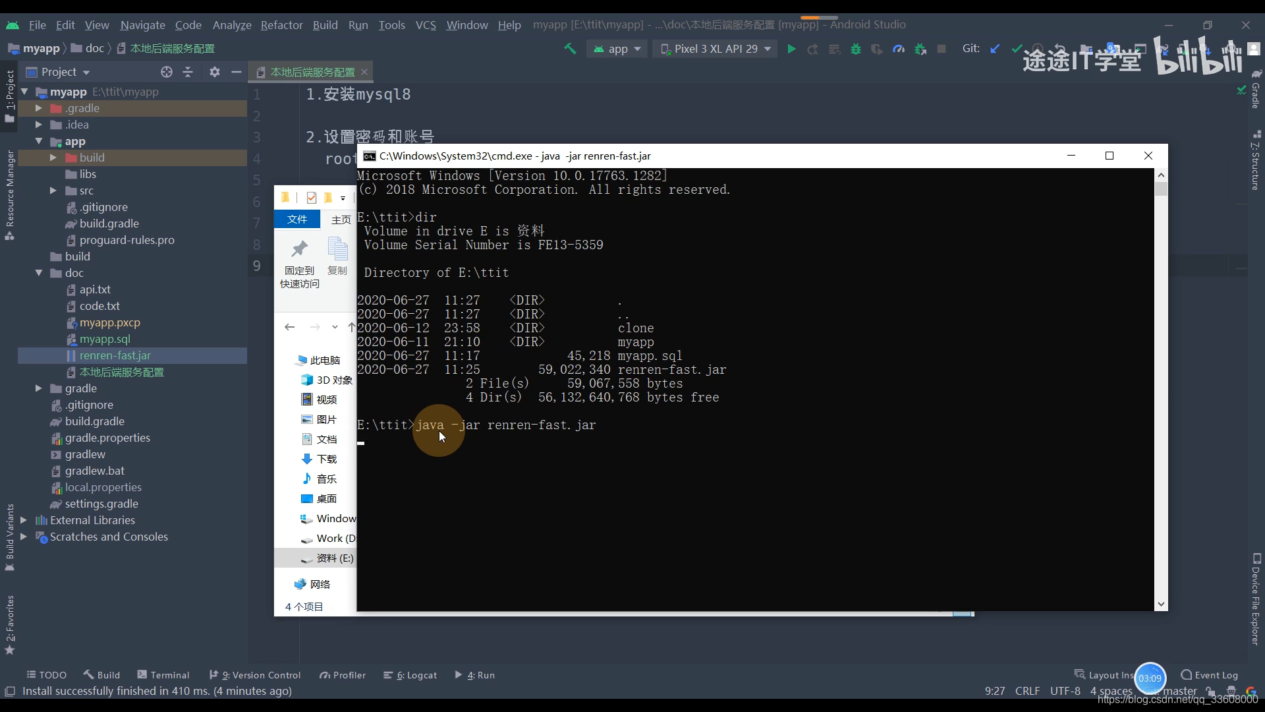The width and height of the screenshot is (1265, 712).
Task: Open the Resource Manager side panel
Action: pyautogui.click(x=9, y=195)
